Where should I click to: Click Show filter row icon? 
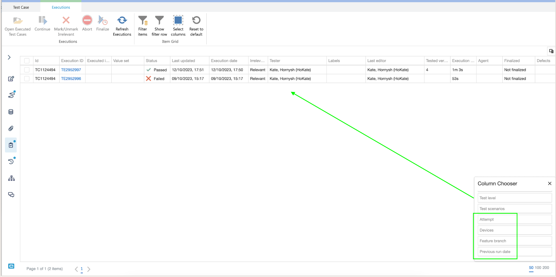pos(159,21)
